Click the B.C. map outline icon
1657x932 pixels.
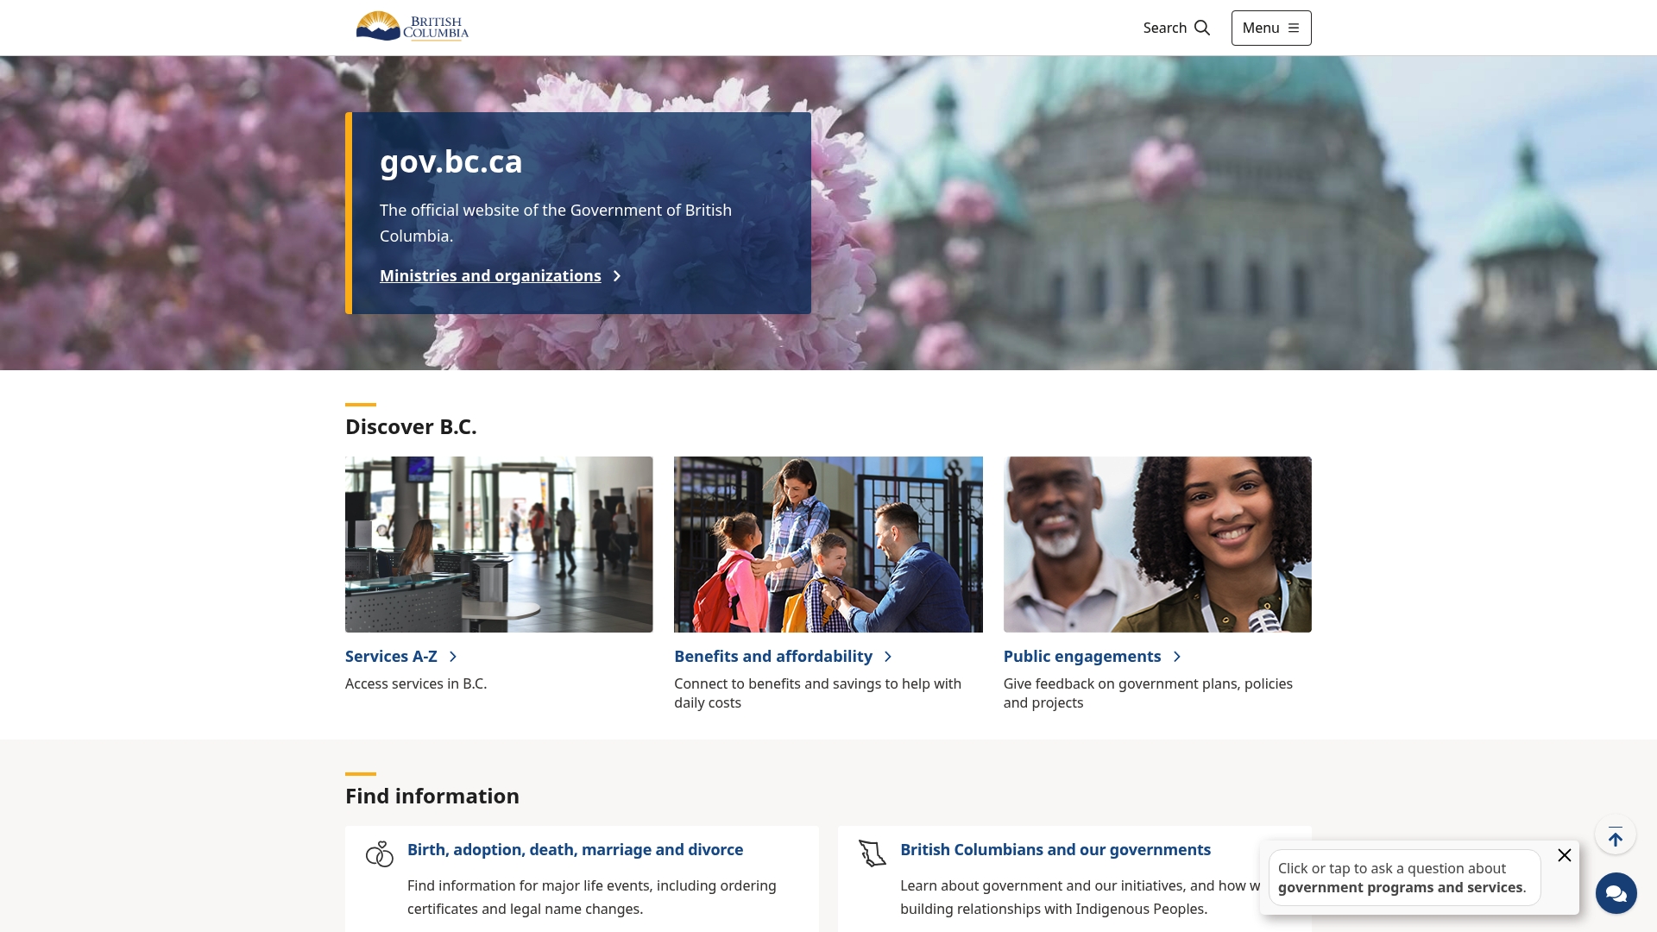873,854
